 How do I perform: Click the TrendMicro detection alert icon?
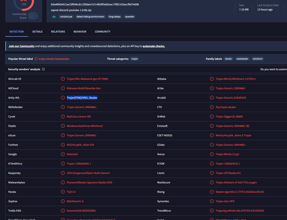(212, 211)
